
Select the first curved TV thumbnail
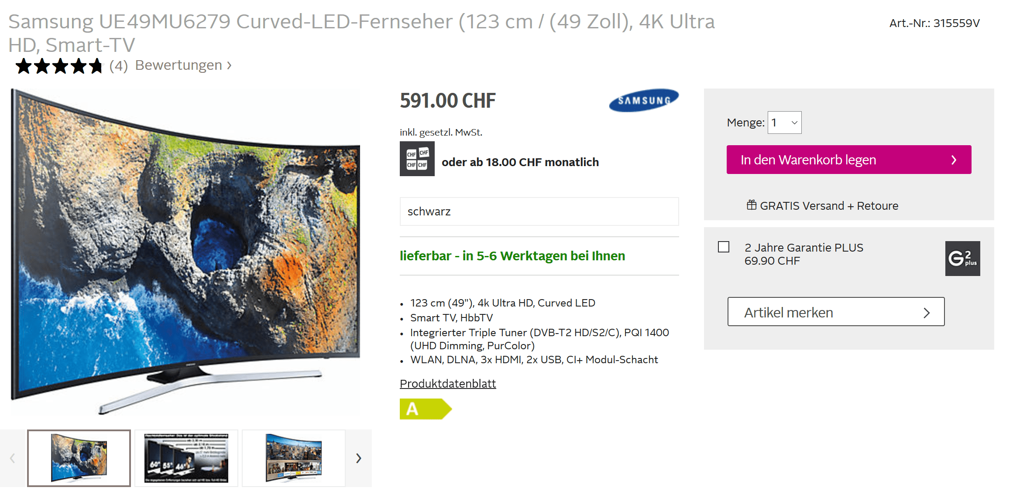79,458
